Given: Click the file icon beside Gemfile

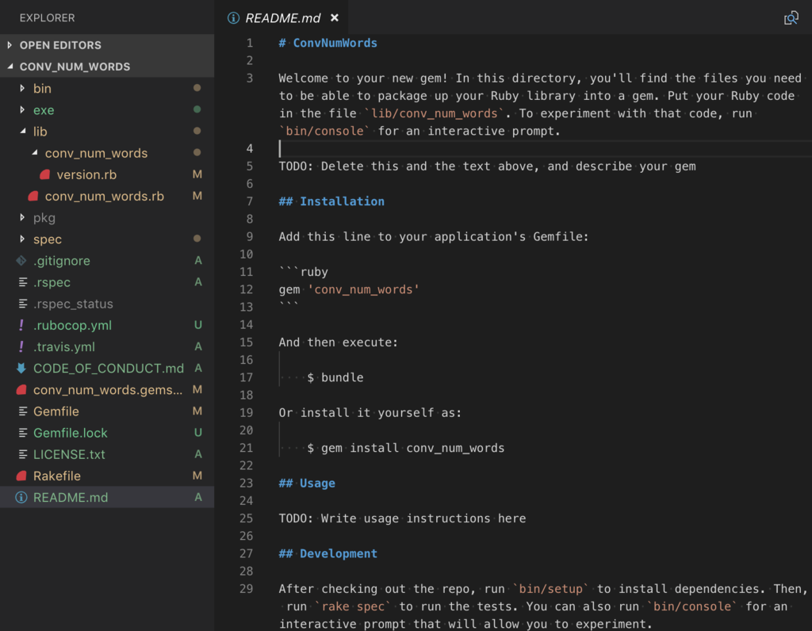Looking at the screenshot, I should click(x=23, y=411).
